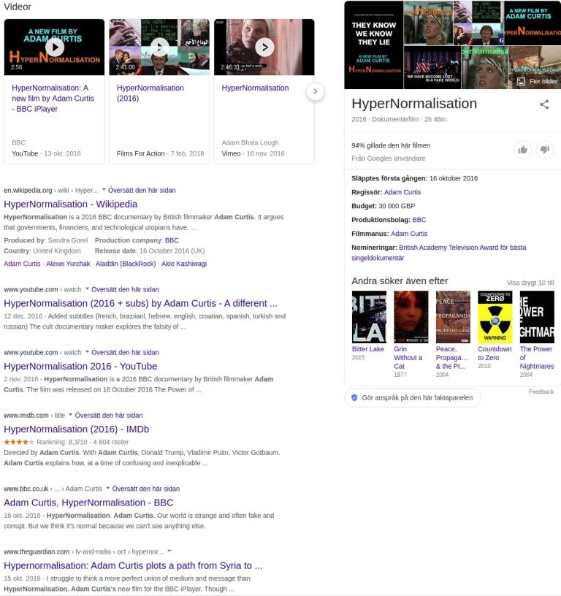561x596 pixels.
Task: Open Bitter Lake poster thumbnail
Action: click(x=369, y=317)
